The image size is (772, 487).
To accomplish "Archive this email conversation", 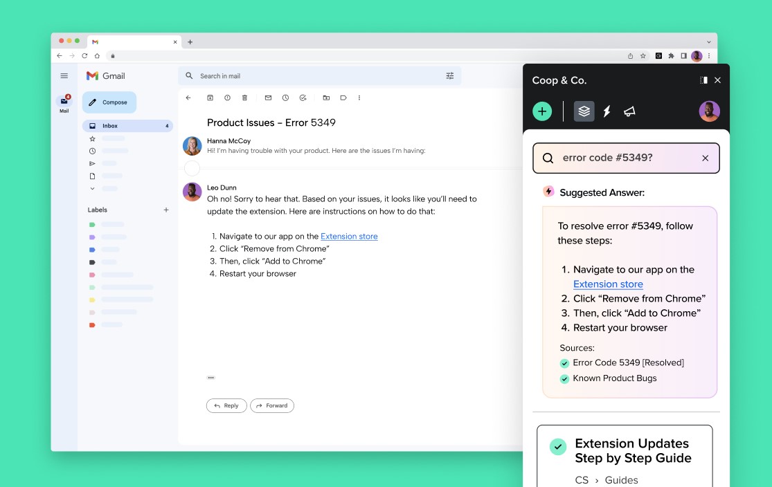I will click(x=210, y=98).
